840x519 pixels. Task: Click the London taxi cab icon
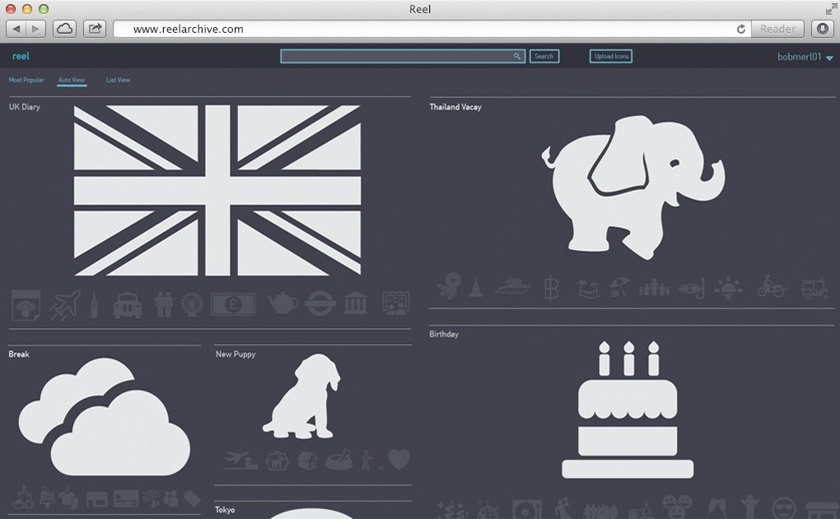[x=128, y=305]
